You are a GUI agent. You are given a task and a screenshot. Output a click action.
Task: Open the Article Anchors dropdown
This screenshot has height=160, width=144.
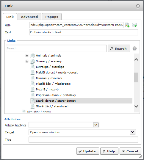click(96, 125)
